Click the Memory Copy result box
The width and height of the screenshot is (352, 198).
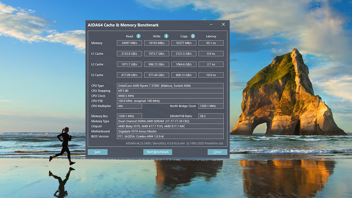[184, 43]
